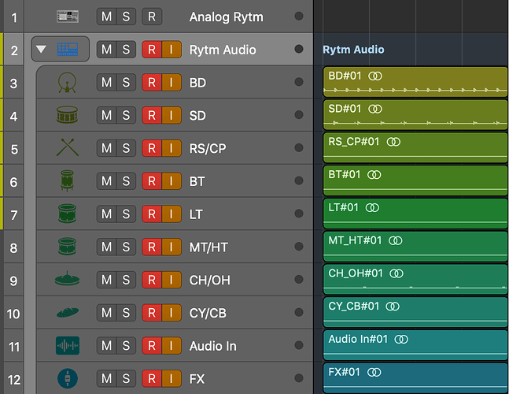Click loop symbol on MT_HT#01 region
509x394 pixels.
point(396,241)
